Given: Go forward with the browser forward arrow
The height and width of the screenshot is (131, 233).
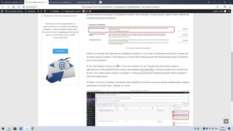Looking at the screenshot, I should [x=8, y=7].
